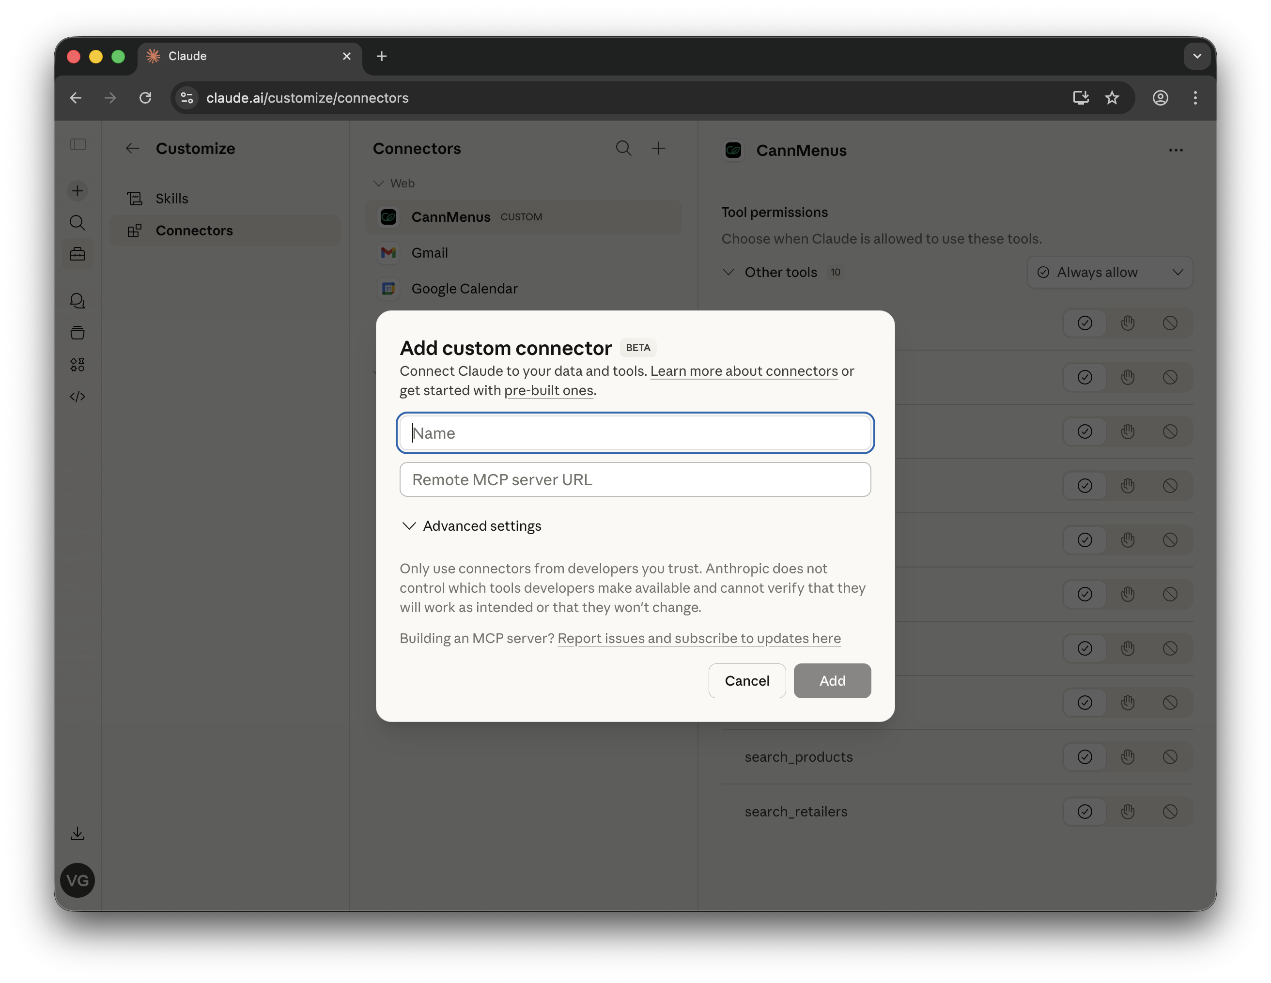The image size is (1271, 983).
Task: Enable allow for search_products via check icon
Action: (x=1084, y=757)
